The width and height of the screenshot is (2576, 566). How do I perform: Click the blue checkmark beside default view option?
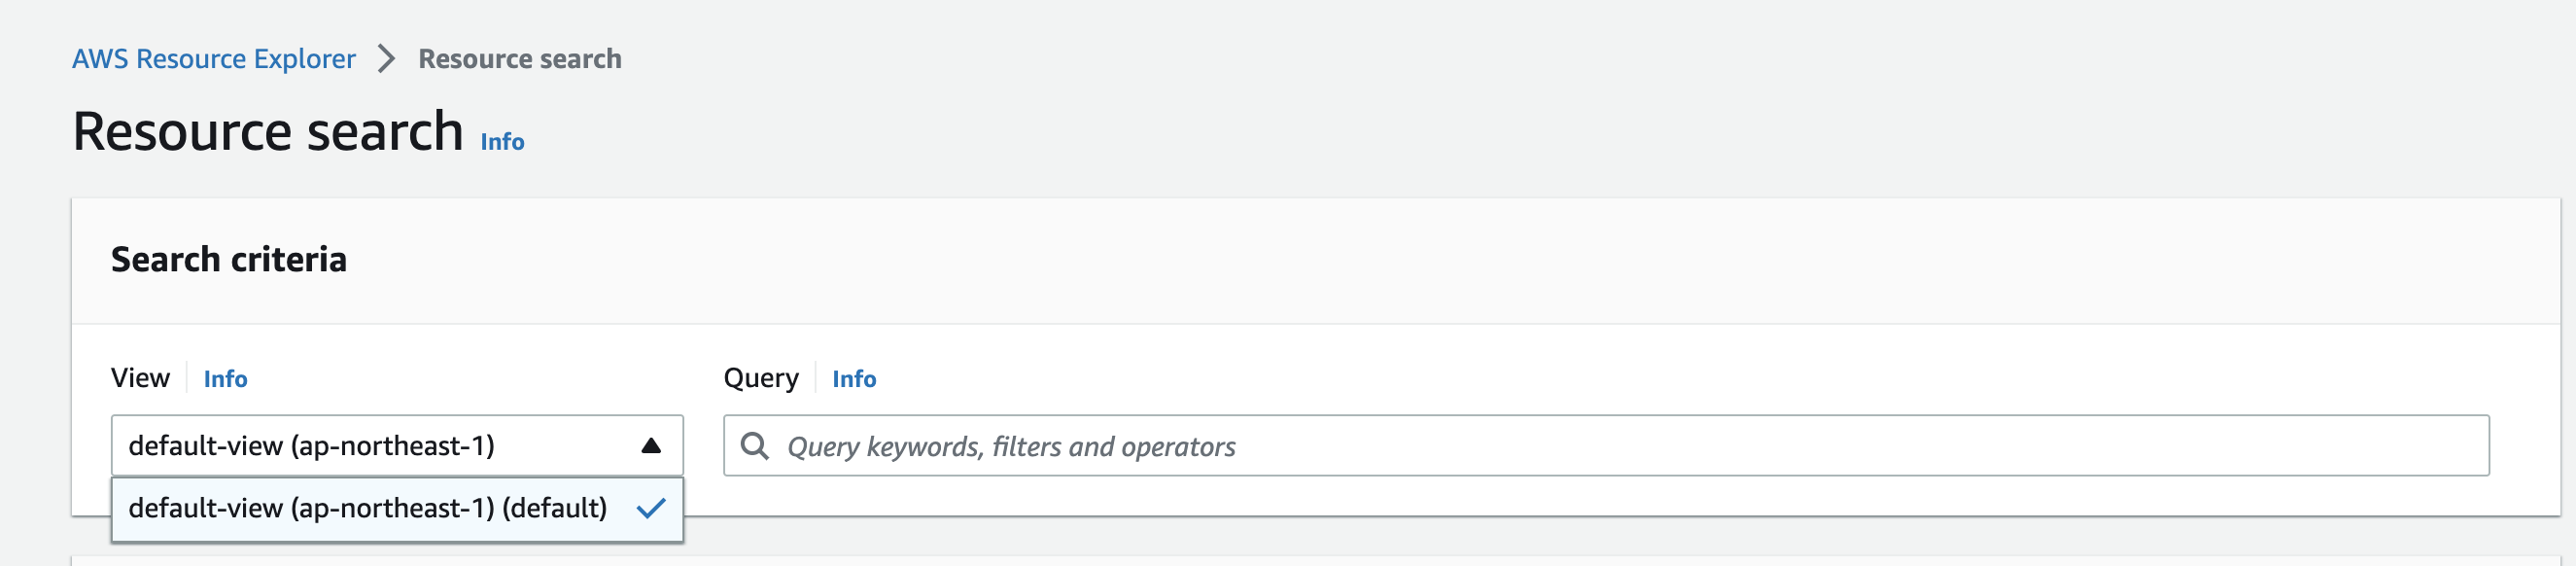coord(651,508)
